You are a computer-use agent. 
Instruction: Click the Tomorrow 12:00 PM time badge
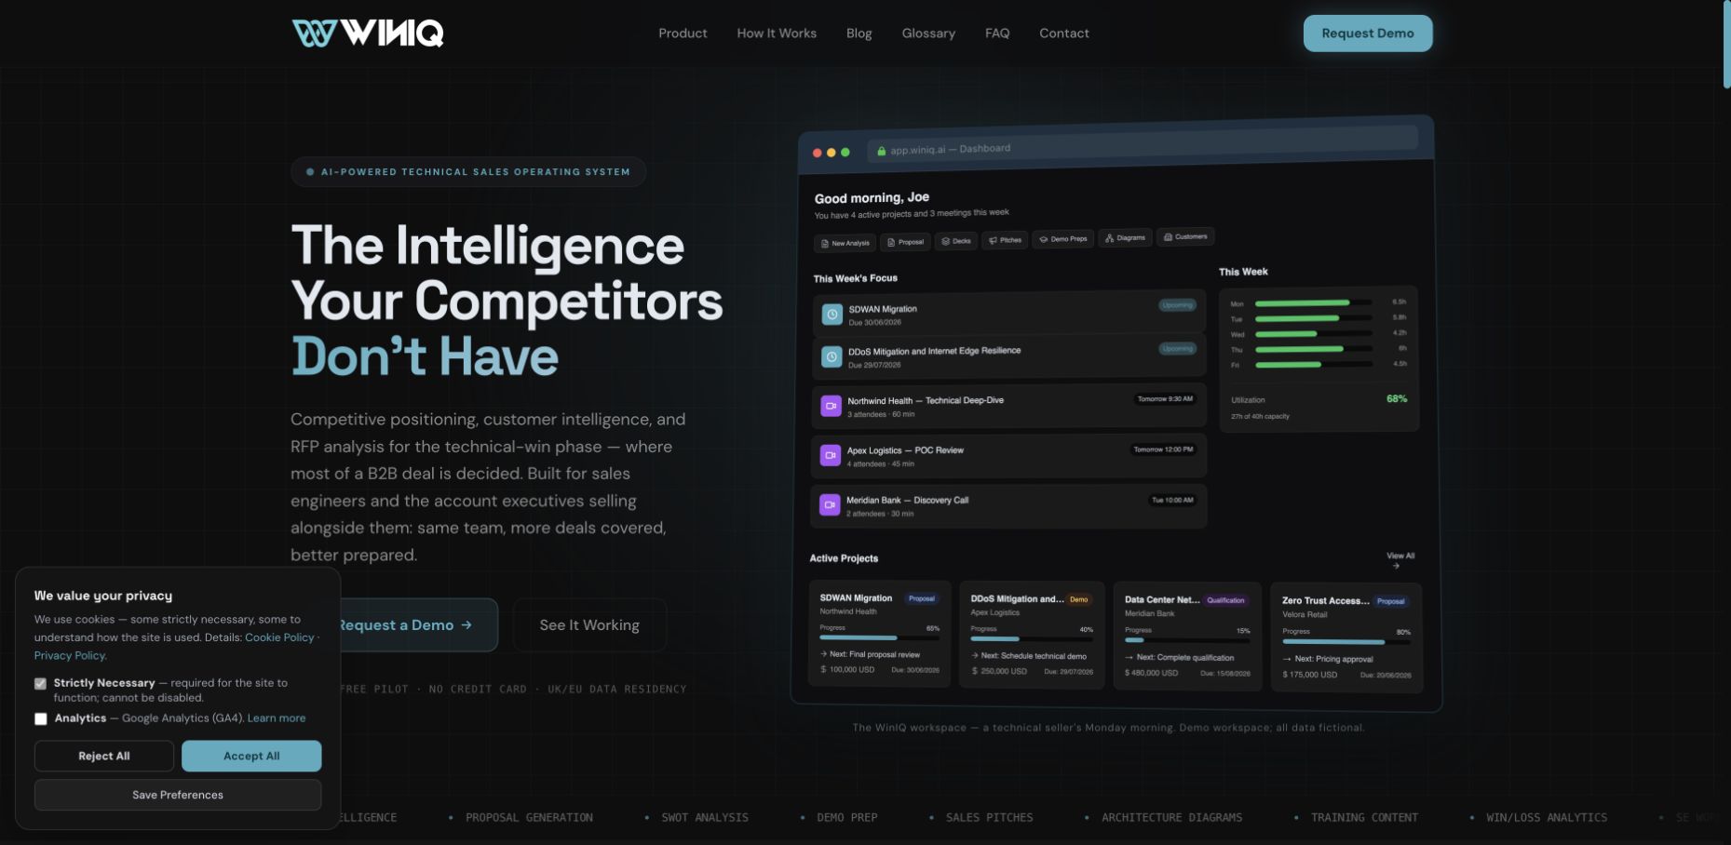(1163, 449)
